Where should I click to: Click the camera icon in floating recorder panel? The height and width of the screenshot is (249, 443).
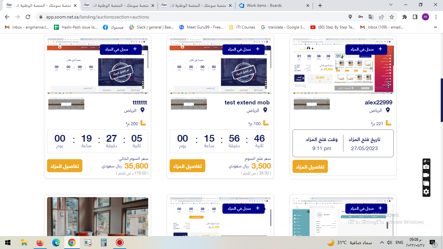pos(426,167)
